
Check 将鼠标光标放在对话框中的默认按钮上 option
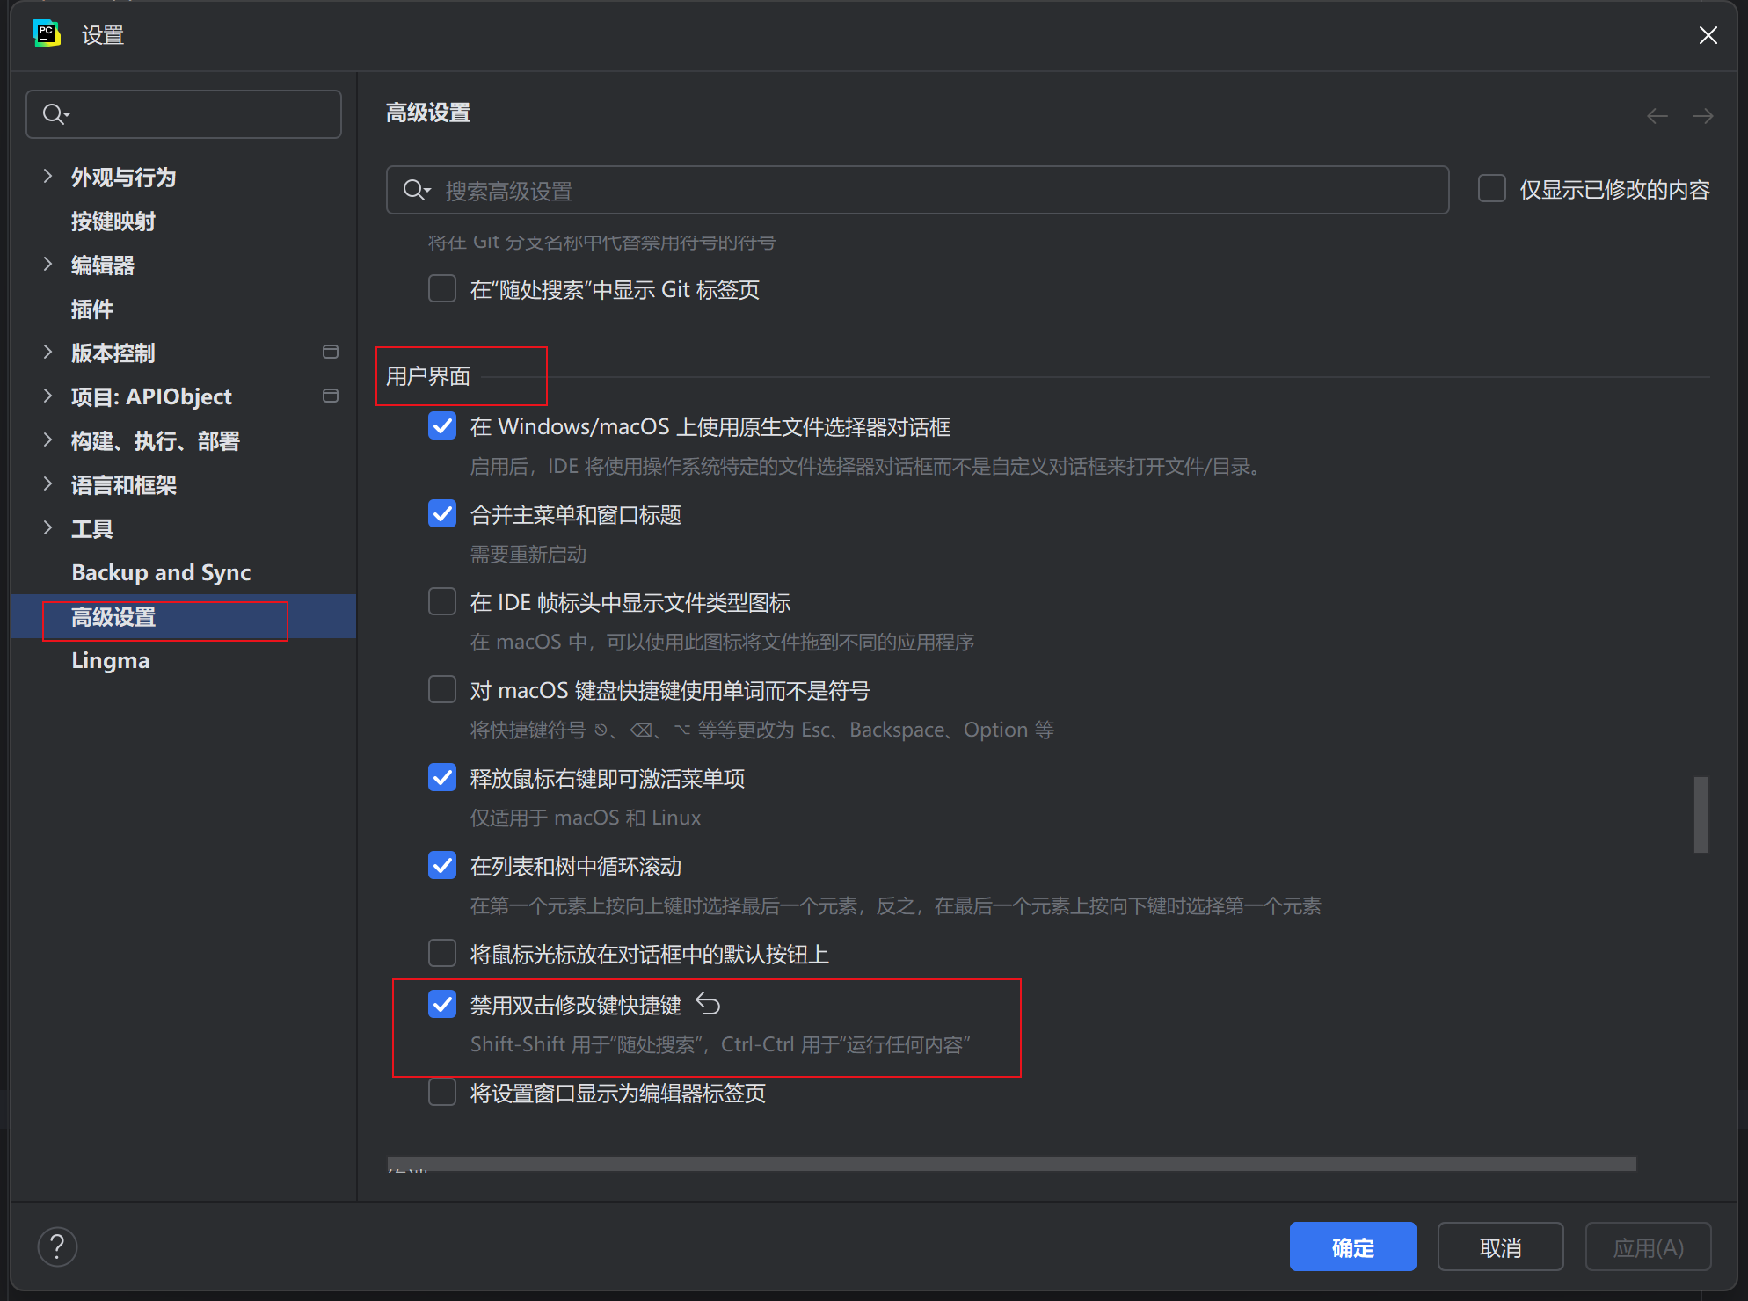442,954
